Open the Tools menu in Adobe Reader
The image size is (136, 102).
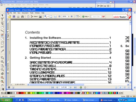[x=32, y=13]
